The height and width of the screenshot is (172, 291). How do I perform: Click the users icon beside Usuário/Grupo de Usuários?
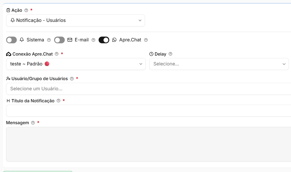[8, 79]
